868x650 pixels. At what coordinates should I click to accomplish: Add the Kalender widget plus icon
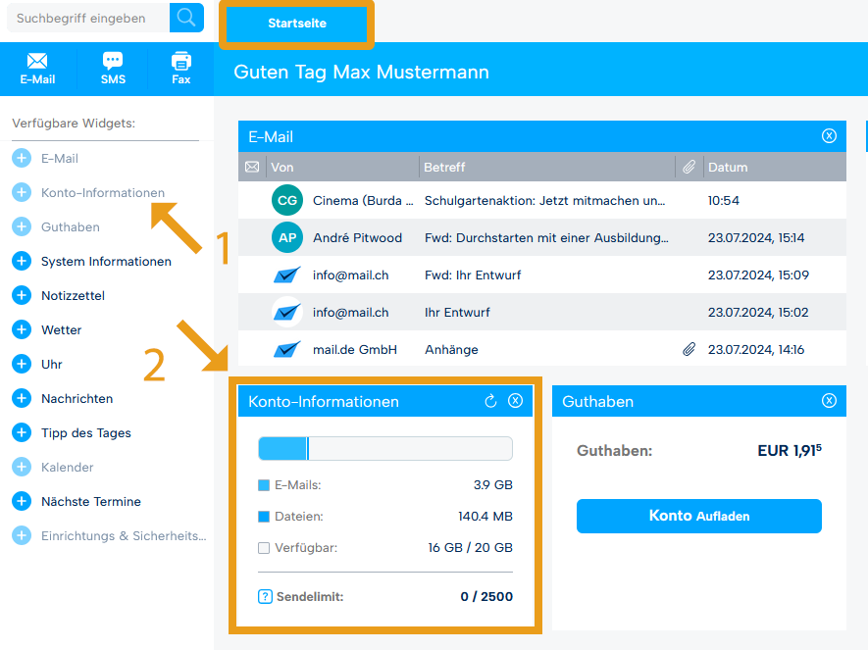pyautogui.click(x=22, y=467)
